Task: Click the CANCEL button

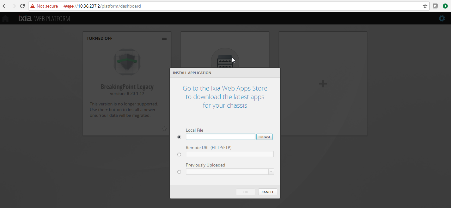Action: (267, 192)
